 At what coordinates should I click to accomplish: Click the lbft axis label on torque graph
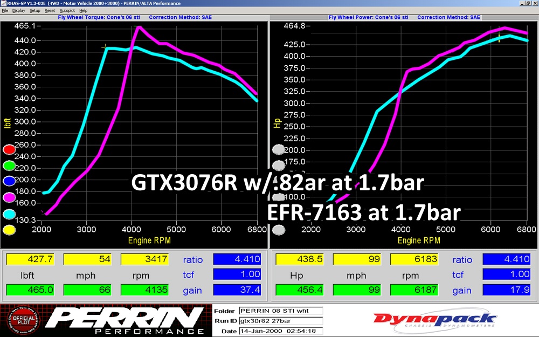pyautogui.click(x=8, y=123)
